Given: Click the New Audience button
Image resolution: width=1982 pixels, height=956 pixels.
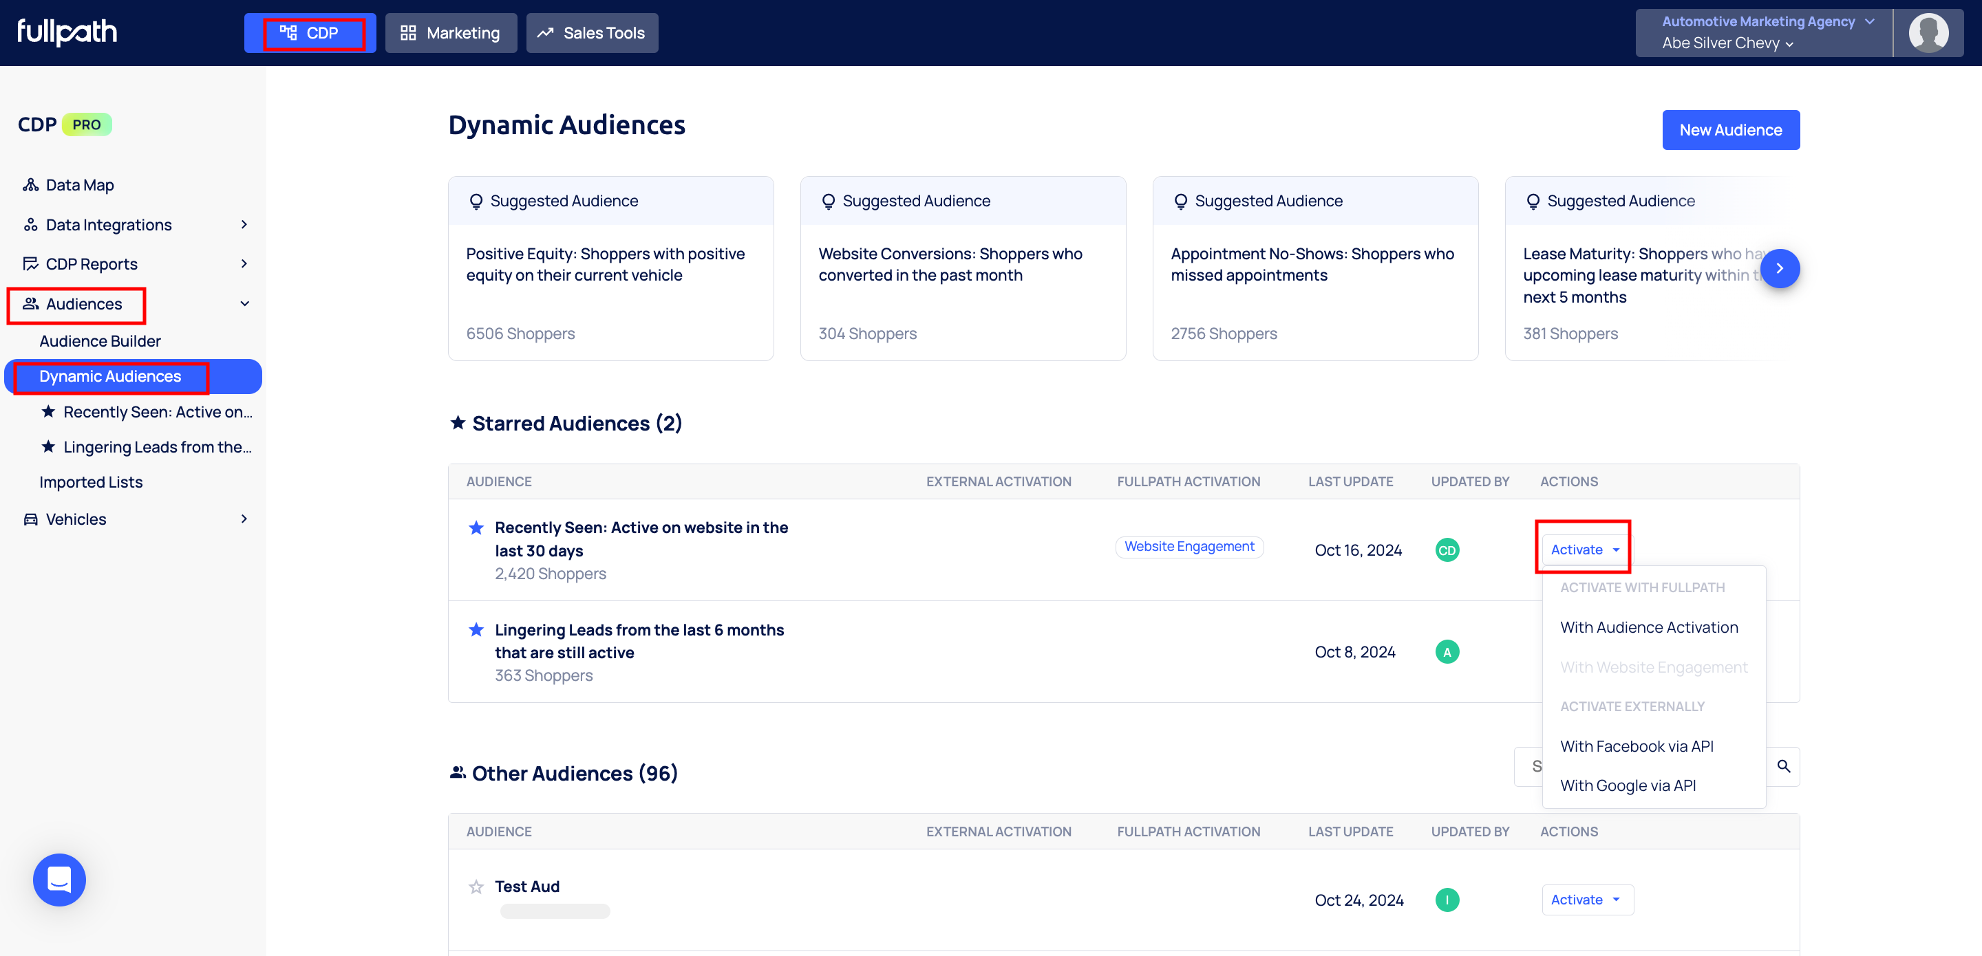Looking at the screenshot, I should click(x=1729, y=130).
